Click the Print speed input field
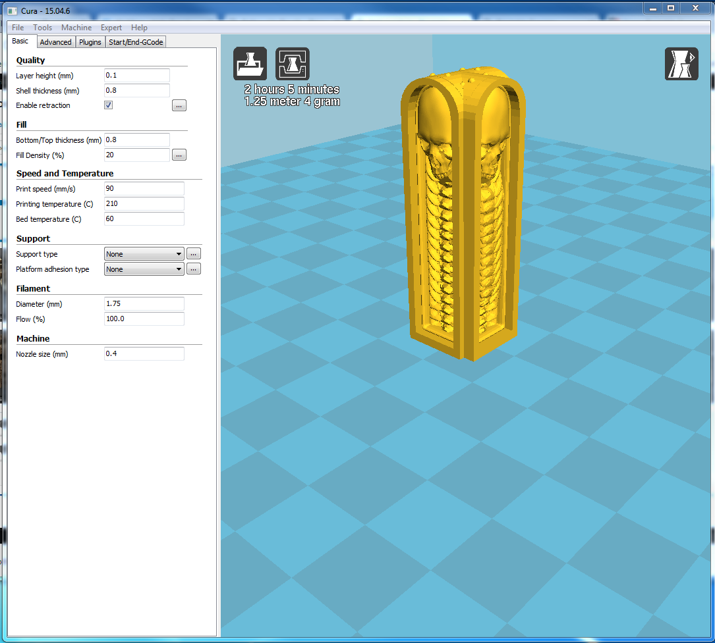The width and height of the screenshot is (715, 643). (144, 188)
